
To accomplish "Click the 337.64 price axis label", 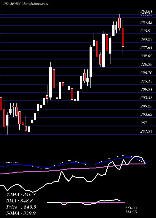I will 146,48.
